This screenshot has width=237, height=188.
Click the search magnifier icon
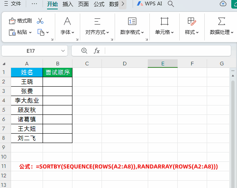171,4
